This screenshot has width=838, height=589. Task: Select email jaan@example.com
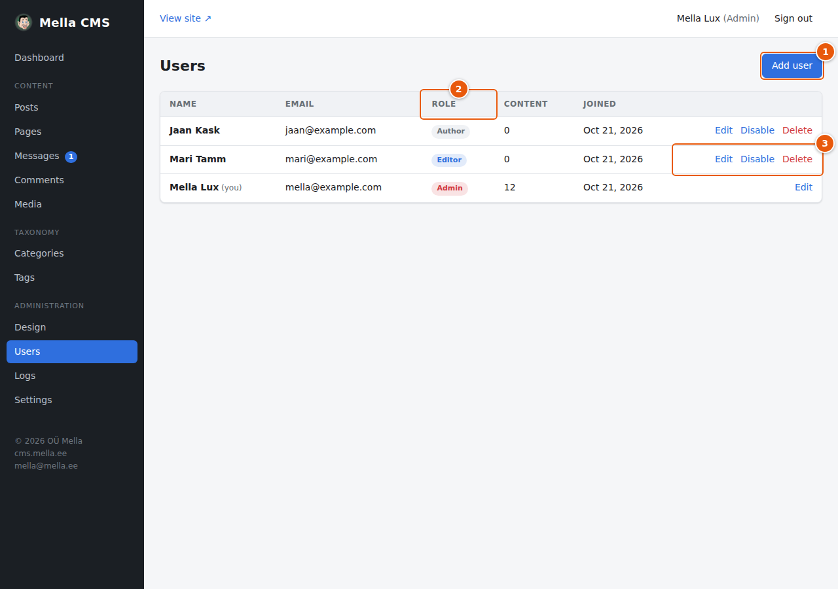pyautogui.click(x=331, y=130)
